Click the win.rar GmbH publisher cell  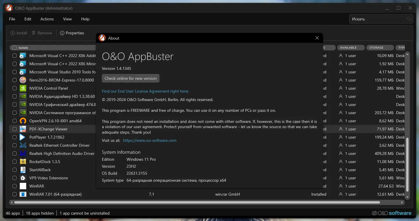[228, 194]
